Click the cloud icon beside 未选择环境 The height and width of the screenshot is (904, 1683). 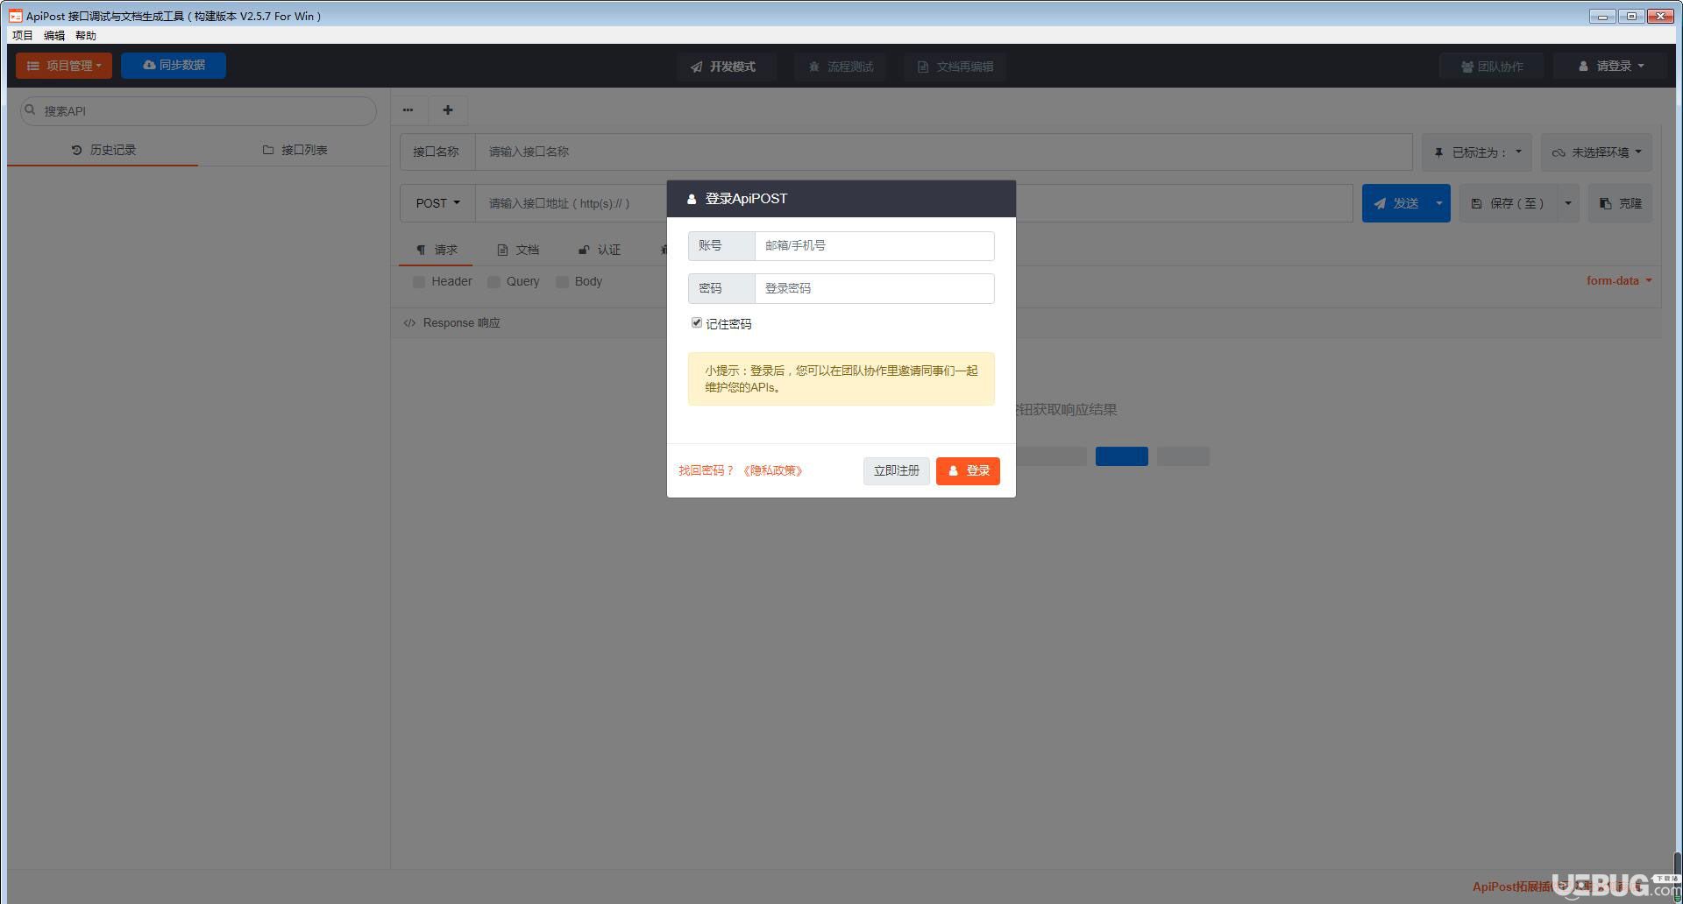pyautogui.click(x=1559, y=152)
